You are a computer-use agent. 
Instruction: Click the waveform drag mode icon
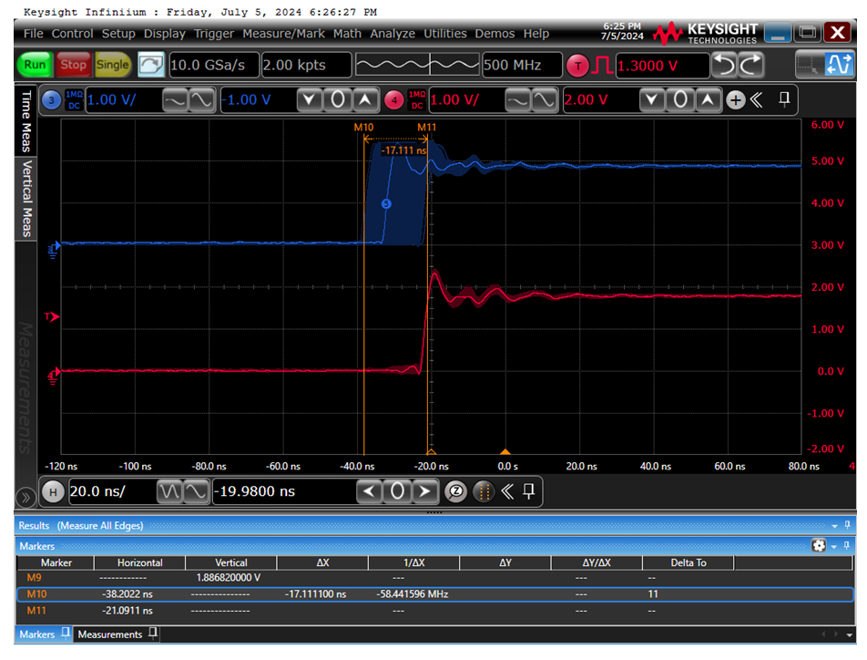[838, 65]
